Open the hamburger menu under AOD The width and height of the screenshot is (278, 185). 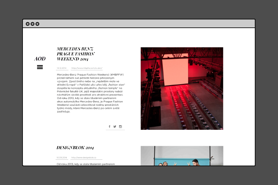pos(40,67)
